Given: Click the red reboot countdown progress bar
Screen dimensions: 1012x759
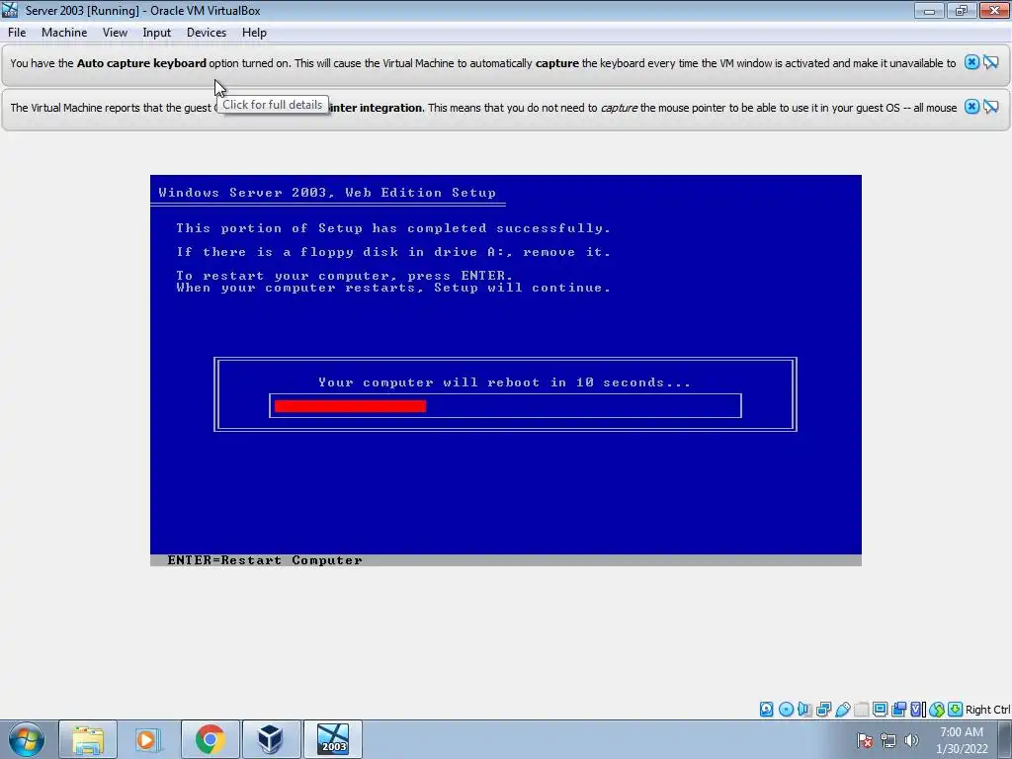Looking at the screenshot, I should click(x=350, y=406).
